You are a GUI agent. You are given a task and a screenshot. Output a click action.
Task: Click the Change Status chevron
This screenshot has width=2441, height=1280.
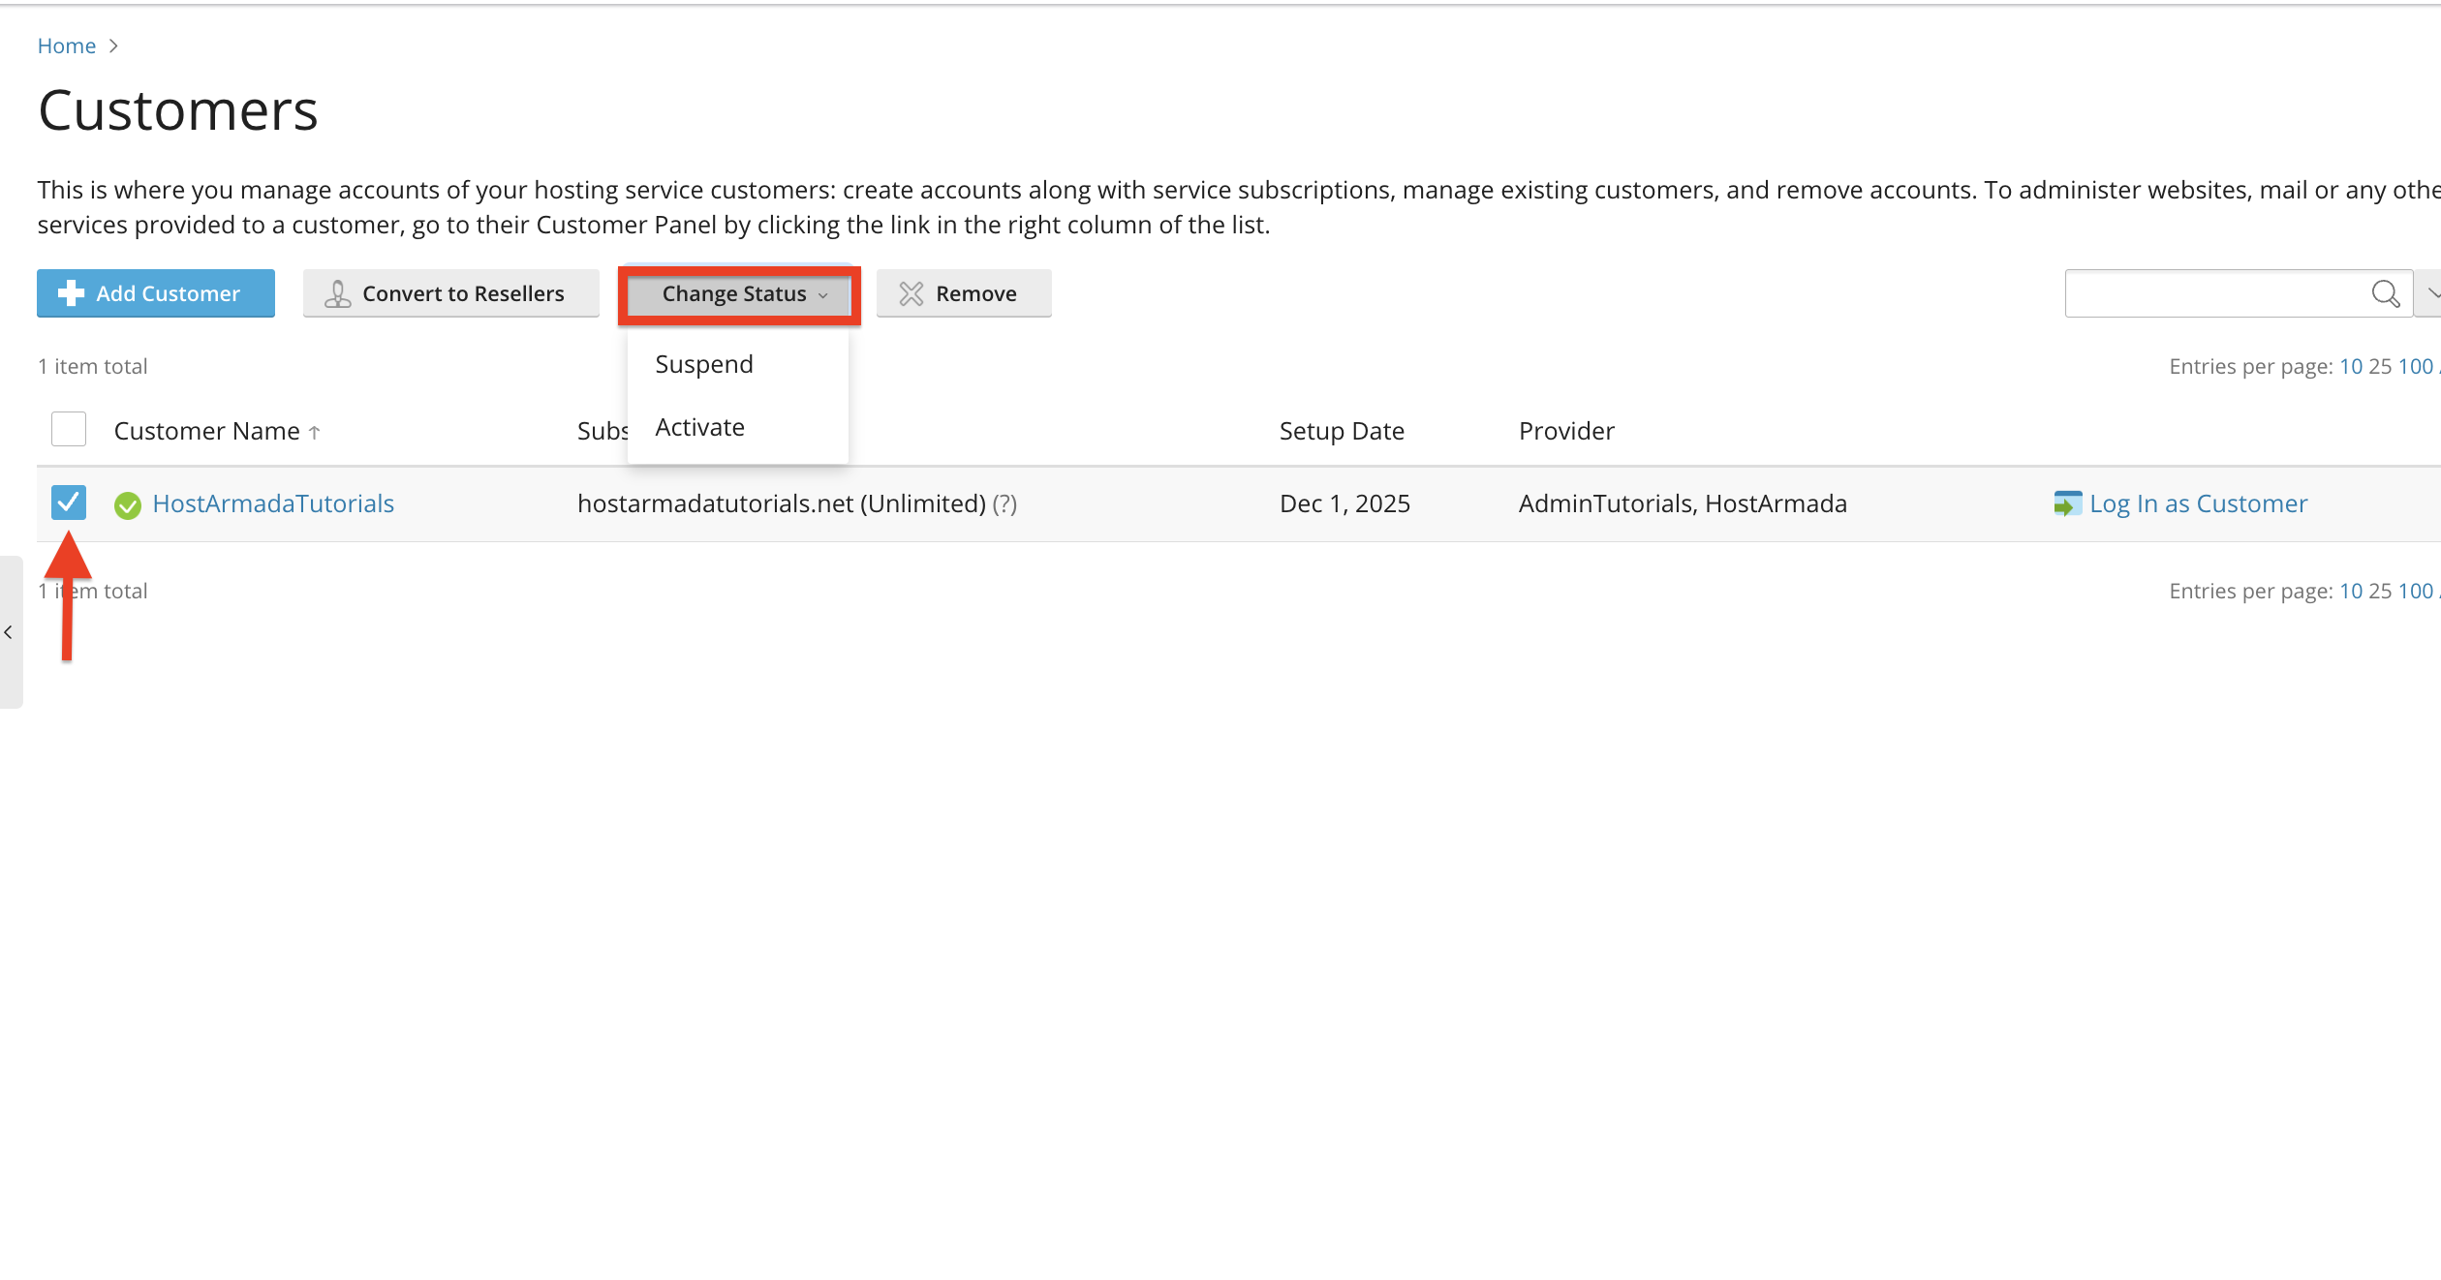tap(823, 295)
